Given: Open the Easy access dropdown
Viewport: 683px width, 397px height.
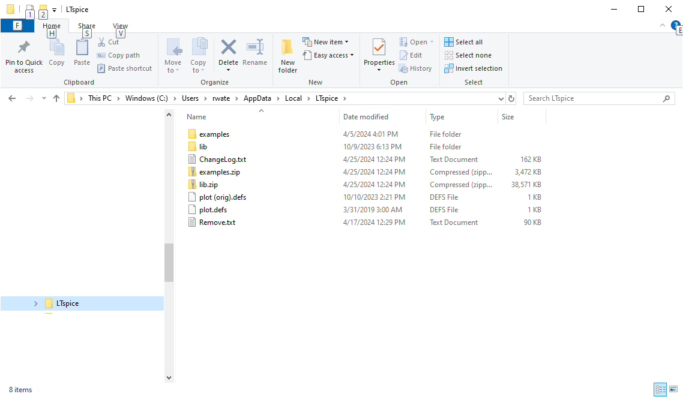Looking at the screenshot, I should point(328,55).
